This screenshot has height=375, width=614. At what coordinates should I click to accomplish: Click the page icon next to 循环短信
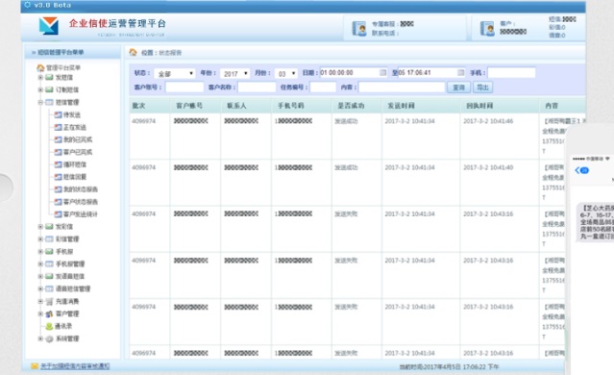pos(58,164)
